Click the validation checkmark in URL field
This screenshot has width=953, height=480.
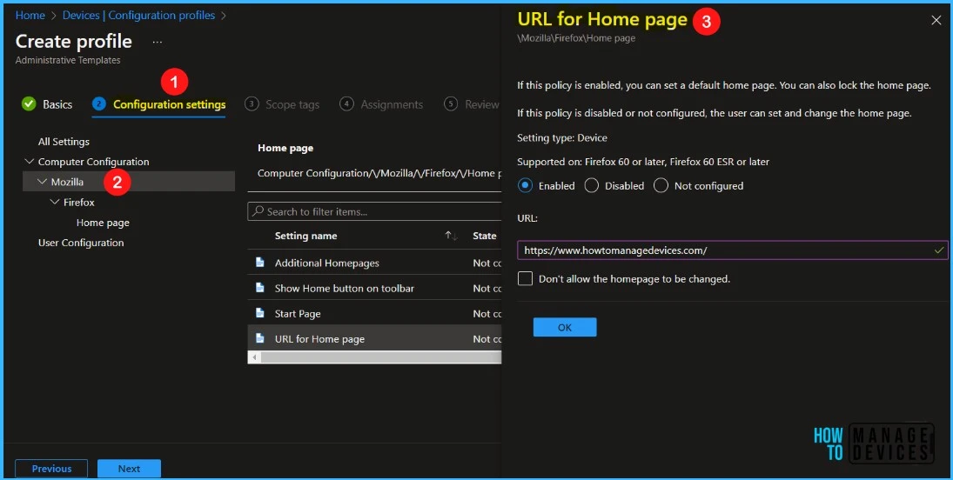(939, 250)
